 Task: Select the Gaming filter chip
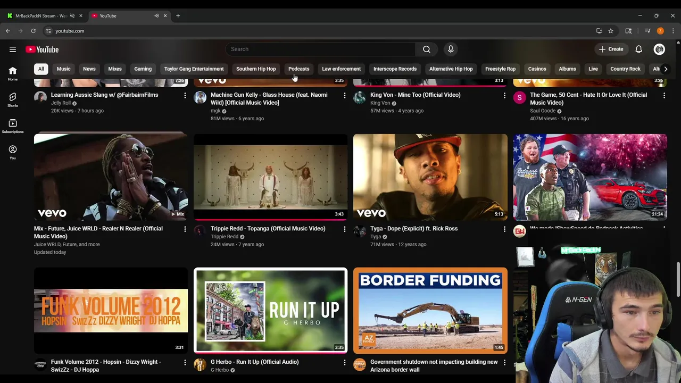143,69
